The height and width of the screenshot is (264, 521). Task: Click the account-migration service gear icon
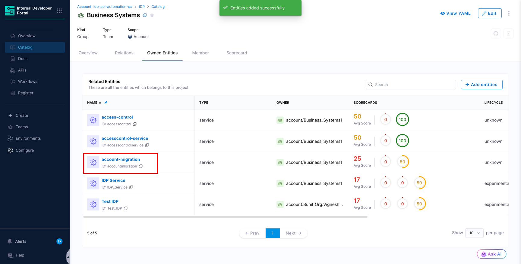coord(93,162)
